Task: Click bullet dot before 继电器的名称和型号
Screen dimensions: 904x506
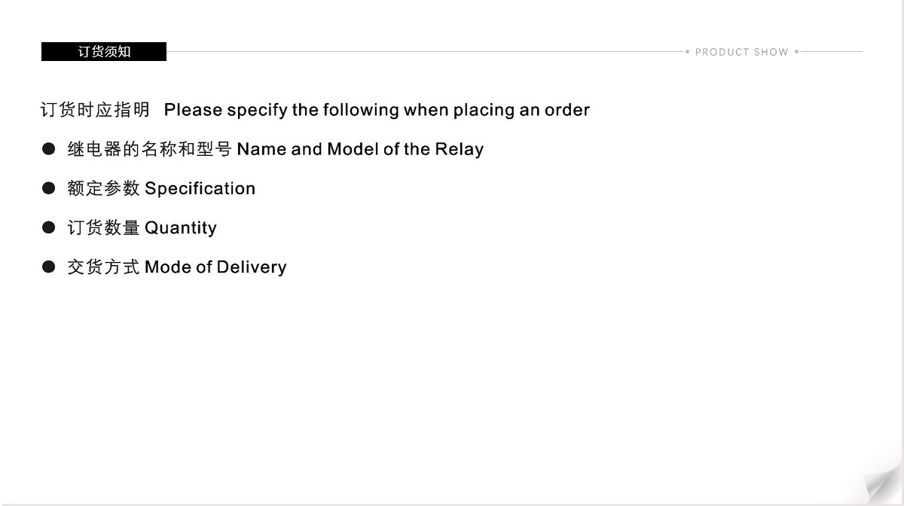Action: click(x=49, y=149)
